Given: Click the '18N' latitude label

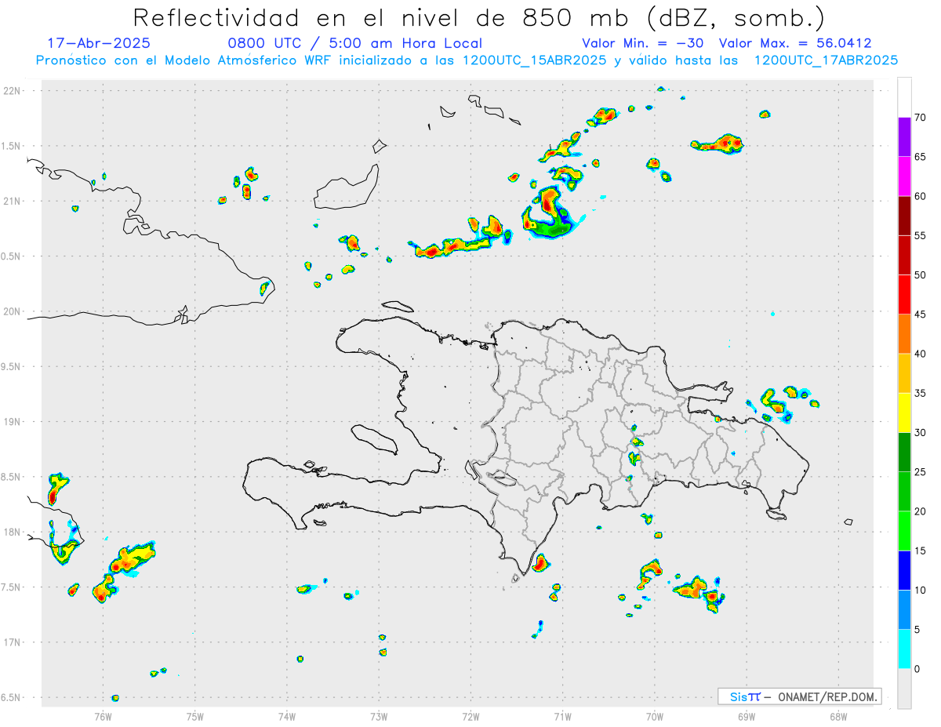Looking at the screenshot, I should click(13, 532).
